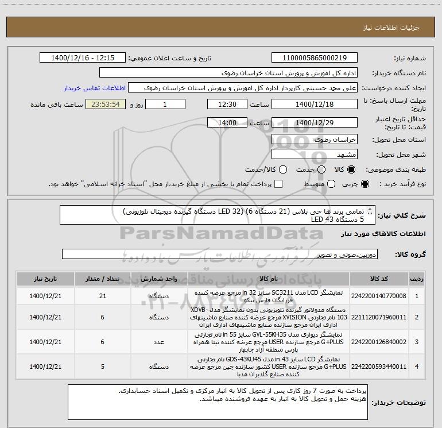Select the خدمت radio button
Image resolution: width=442 pixels, height=428 pixels.
tap(321, 169)
